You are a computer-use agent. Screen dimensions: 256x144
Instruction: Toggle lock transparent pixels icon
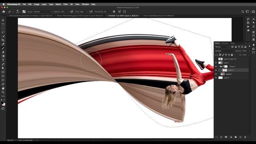coord(220,55)
